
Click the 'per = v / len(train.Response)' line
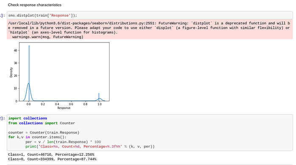(x=63, y=142)
